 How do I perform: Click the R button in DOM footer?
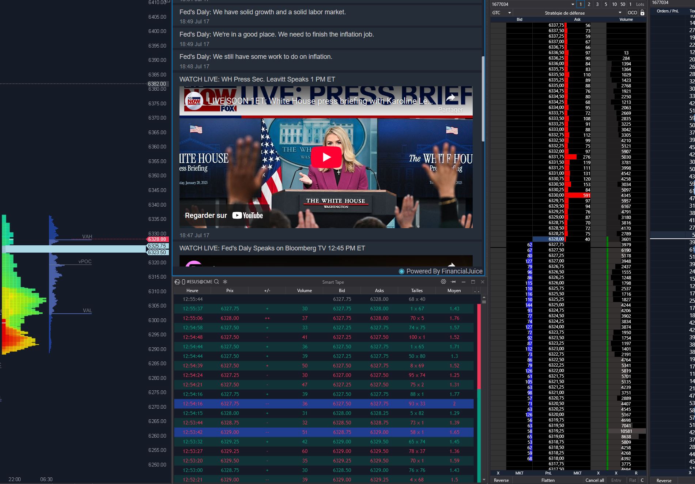(x=636, y=473)
